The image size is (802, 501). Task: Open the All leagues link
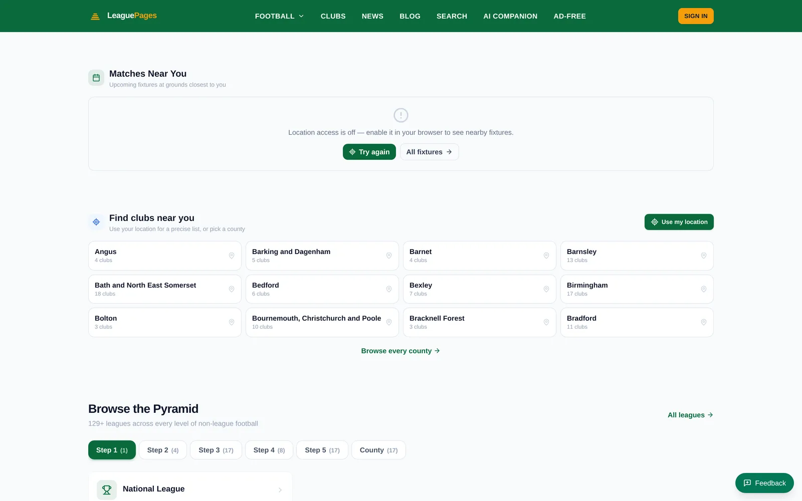[690, 415]
